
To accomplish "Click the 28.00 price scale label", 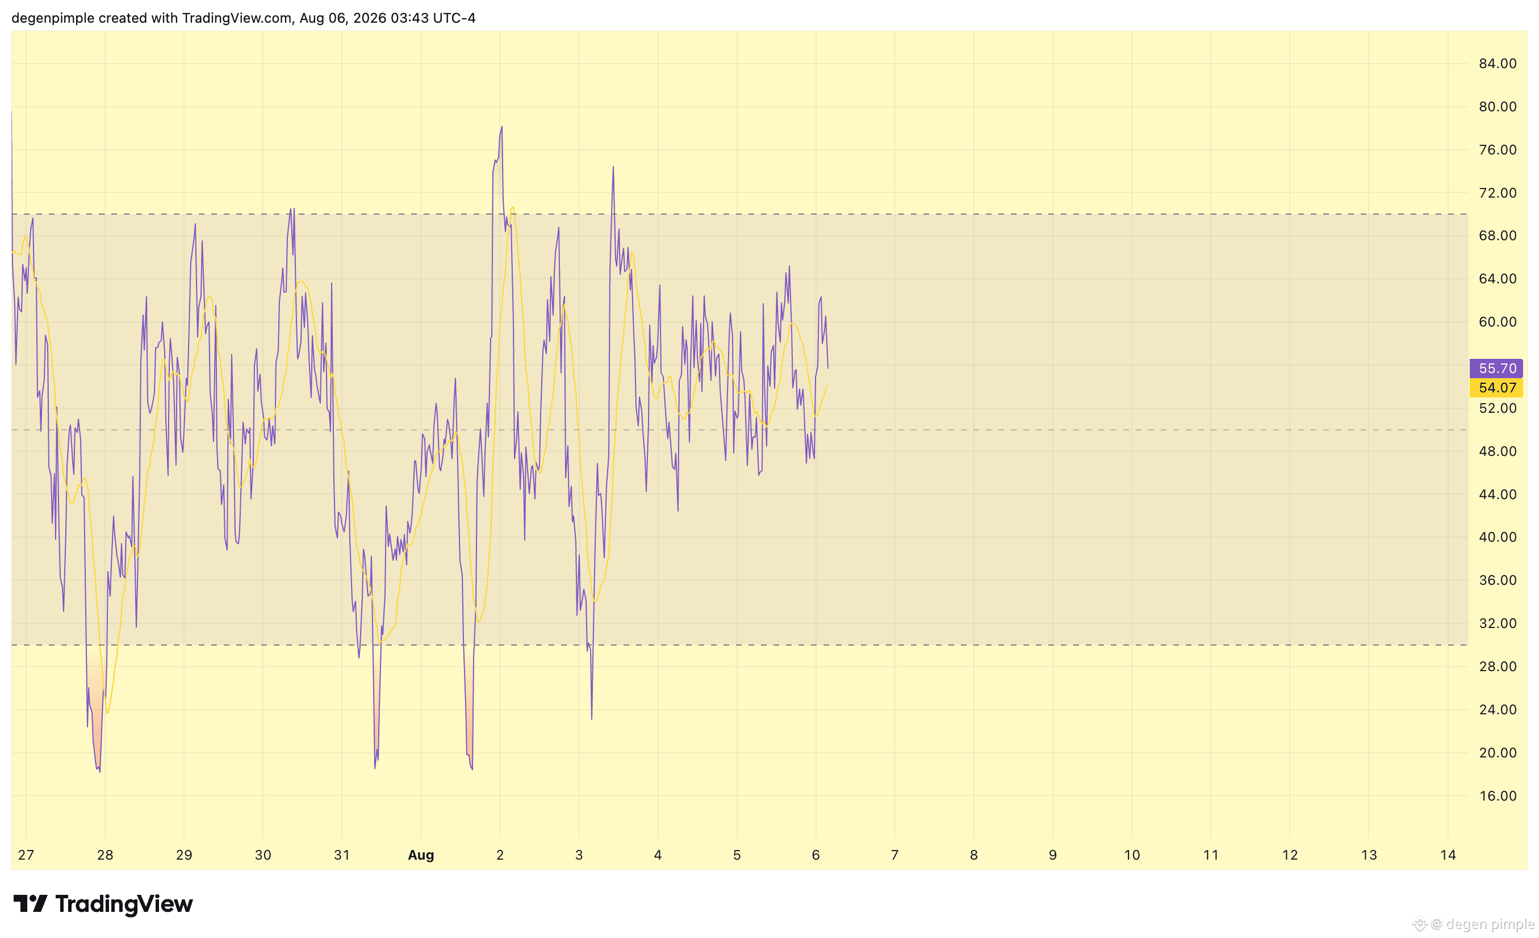I will [x=1498, y=667].
